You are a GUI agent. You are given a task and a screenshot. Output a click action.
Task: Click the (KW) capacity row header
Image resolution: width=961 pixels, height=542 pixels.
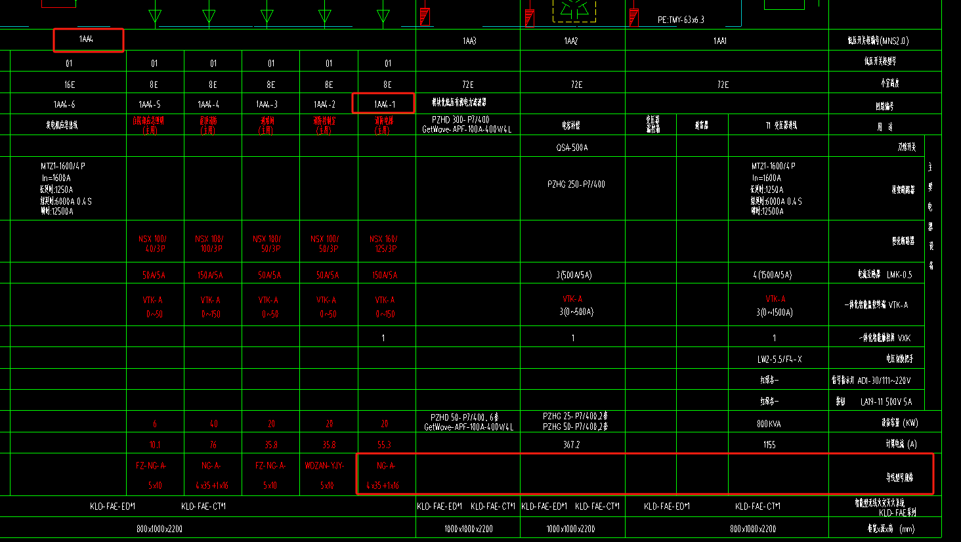coord(910,423)
